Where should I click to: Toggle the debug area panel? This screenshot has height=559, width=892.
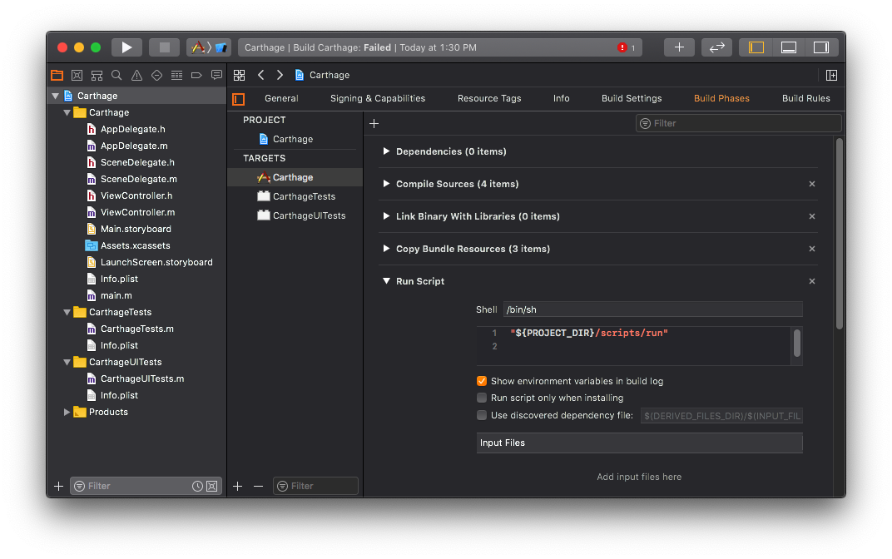pyautogui.click(x=789, y=47)
